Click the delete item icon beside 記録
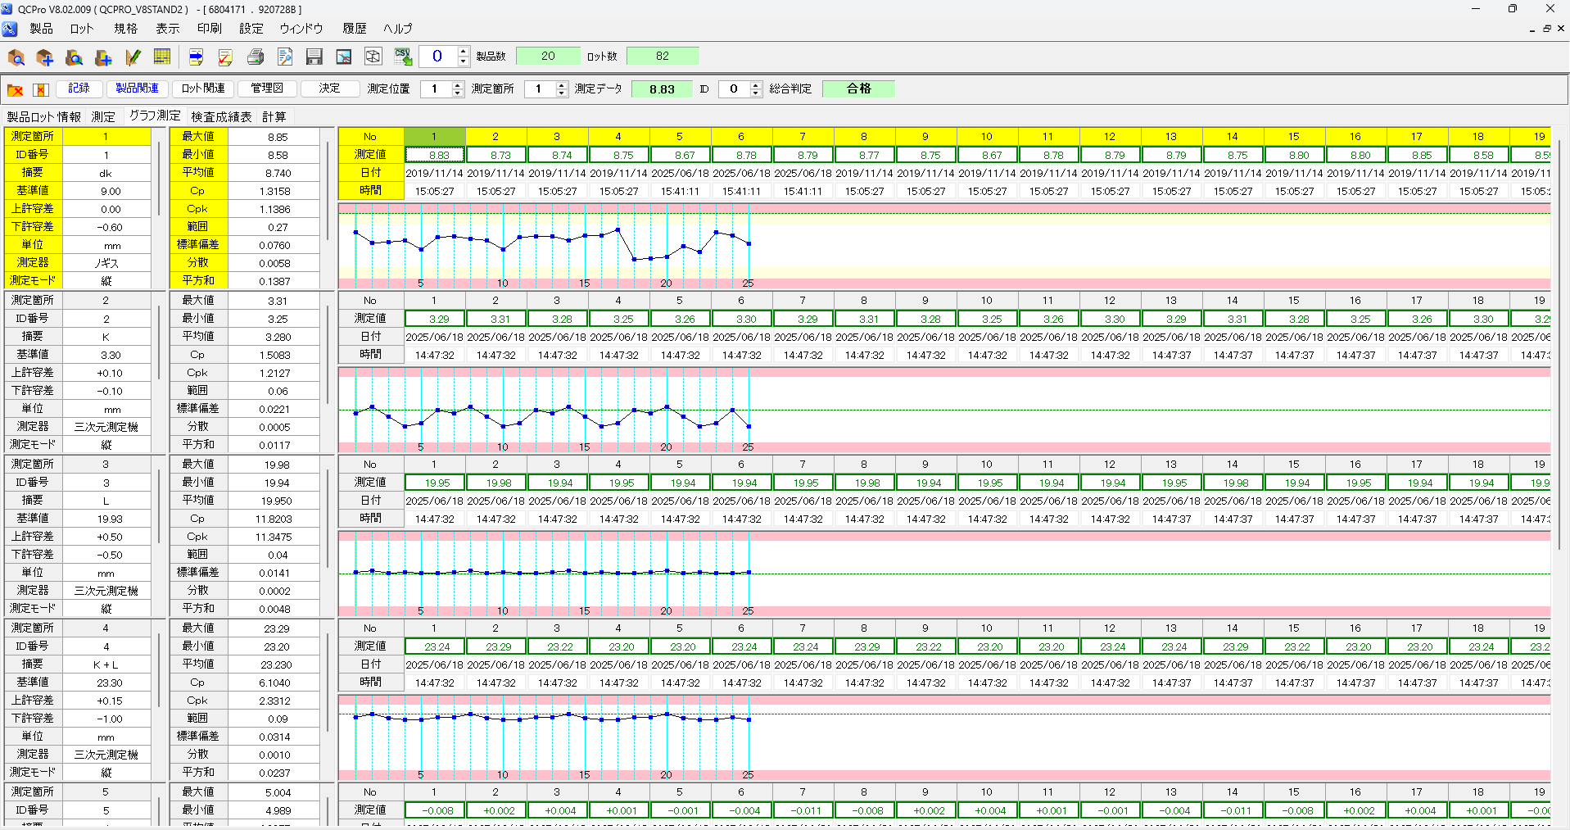Screen dimensions: 1570x830 pyautogui.click(x=41, y=89)
